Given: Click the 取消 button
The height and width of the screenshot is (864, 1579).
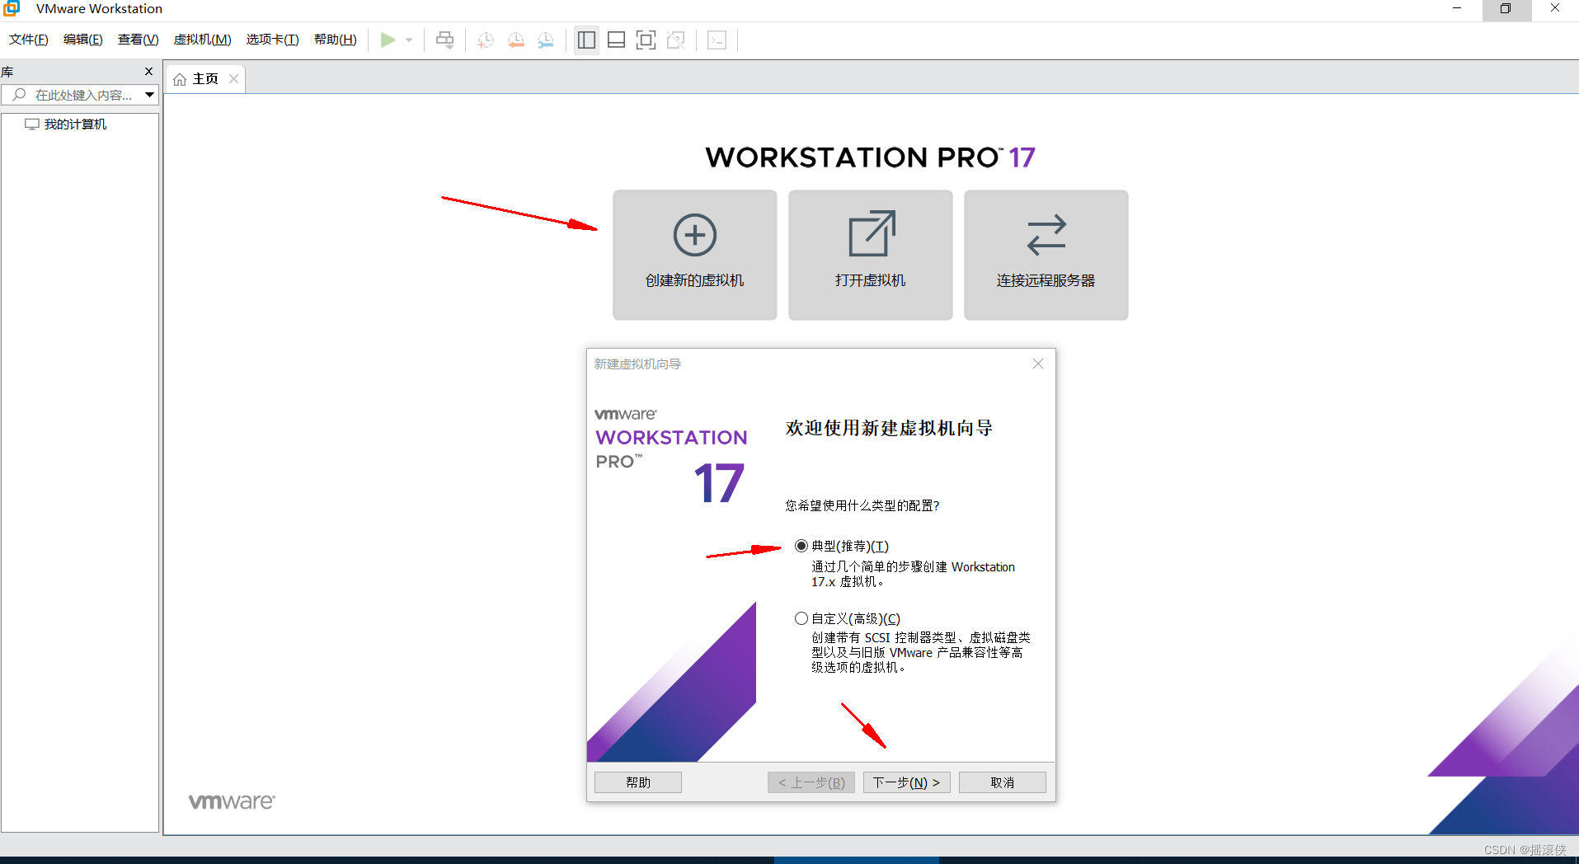Looking at the screenshot, I should point(1003,782).
